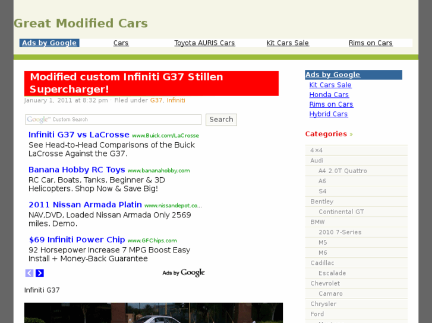
Task: Open the G37 filed-under category link
Action: click(156, 100)
